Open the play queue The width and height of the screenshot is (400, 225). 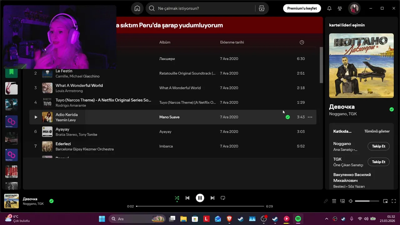point(334,201)
